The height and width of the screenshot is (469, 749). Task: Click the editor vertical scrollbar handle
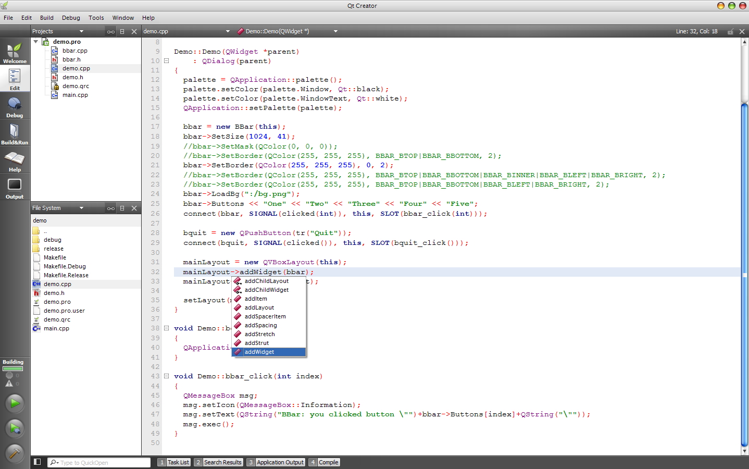pos(744,275)
